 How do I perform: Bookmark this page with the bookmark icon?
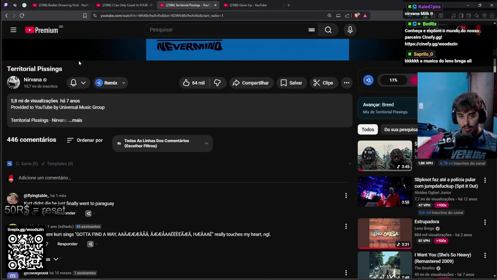tap(85, 16)
